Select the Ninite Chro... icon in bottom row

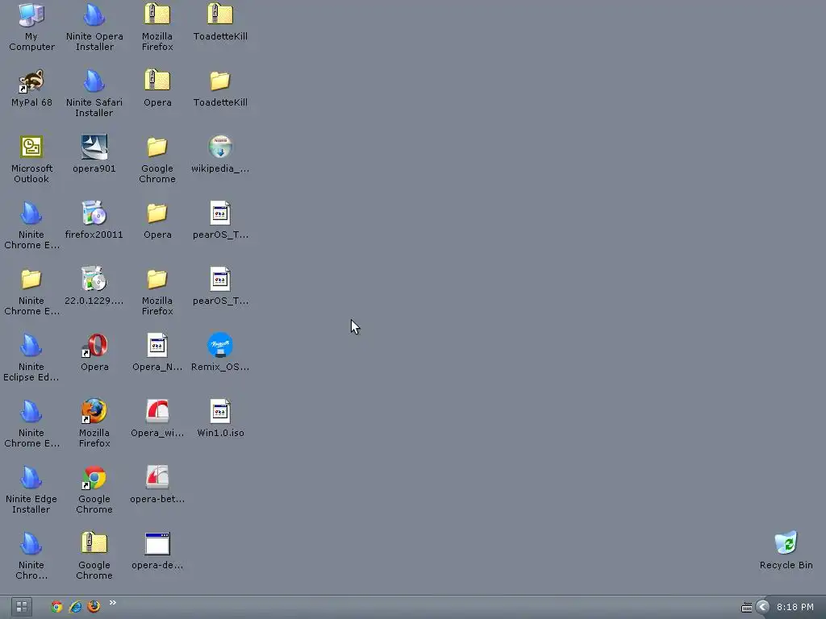pos(31,544)
